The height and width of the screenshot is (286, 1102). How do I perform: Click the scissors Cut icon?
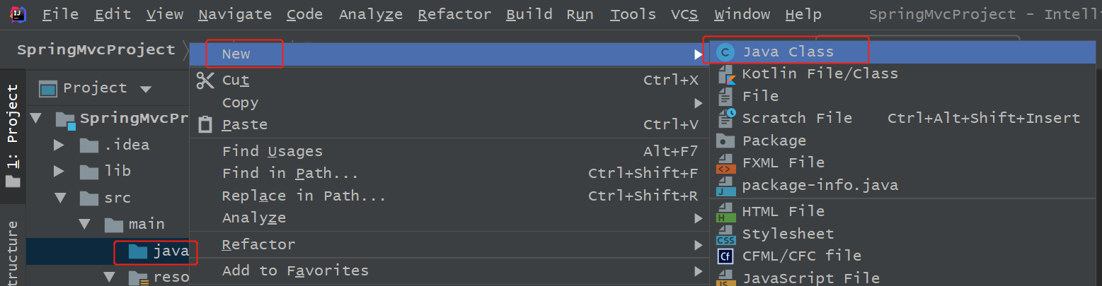[x=205, y=81]
